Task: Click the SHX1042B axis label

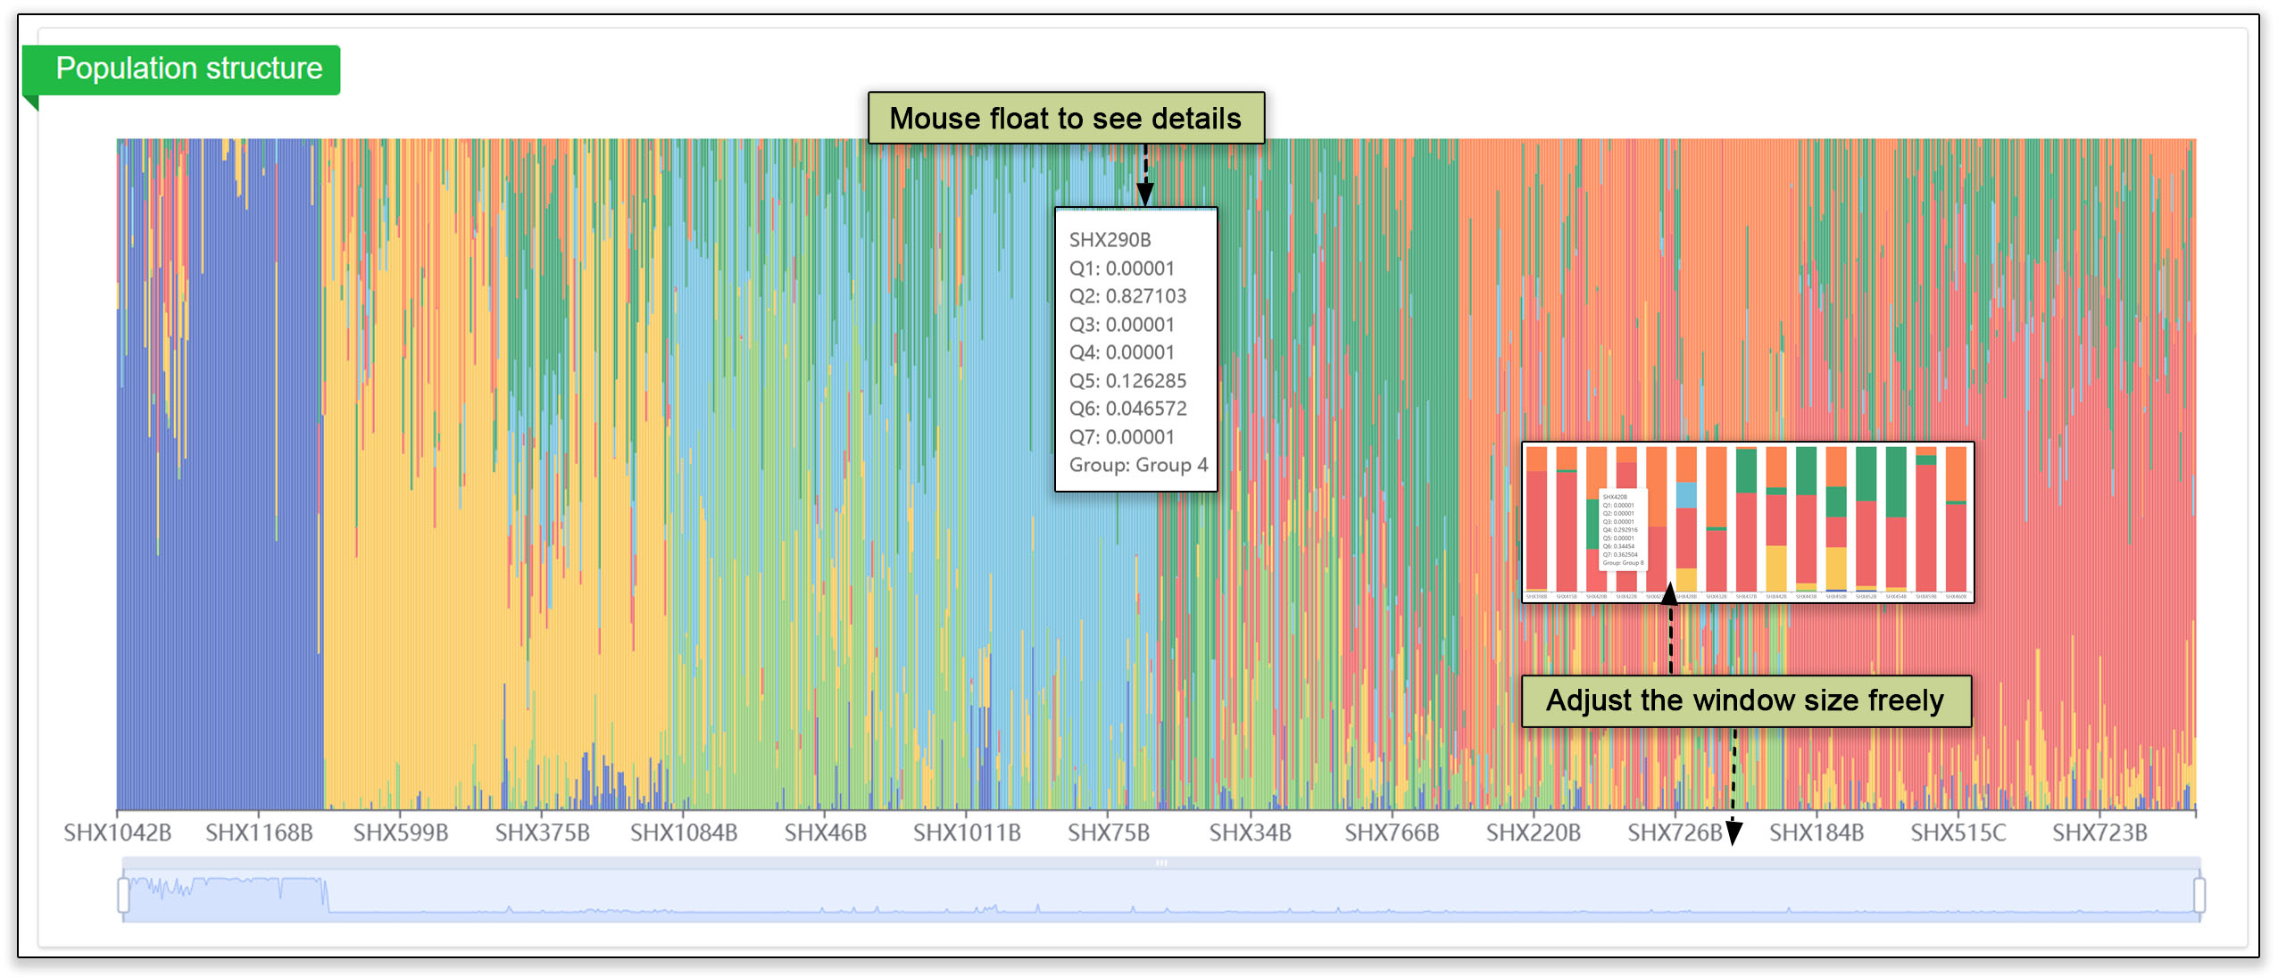Action: pyautogui.click(x=117, y=832)
